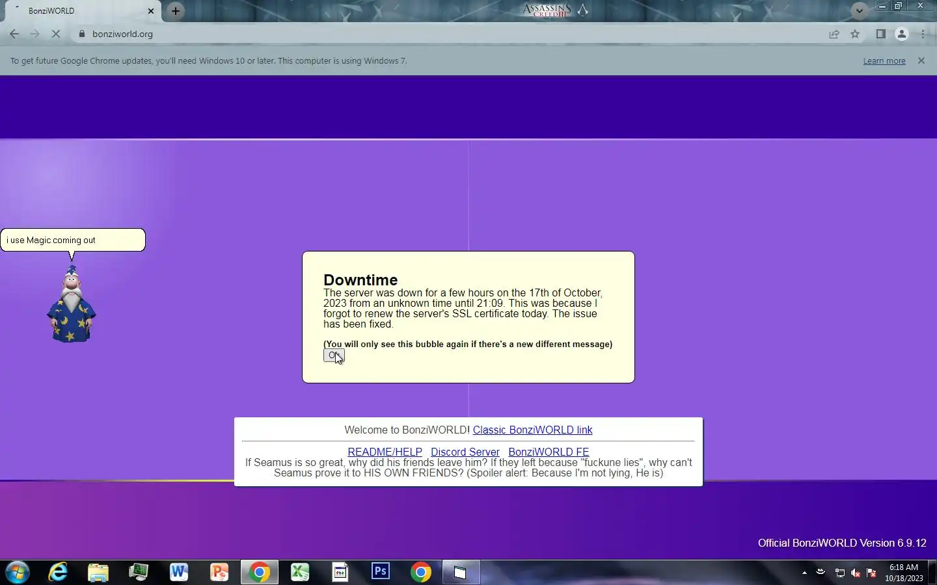Open PowerPoint from the taskbar
This screenshot has width=937, height=585.
point(219,572)
